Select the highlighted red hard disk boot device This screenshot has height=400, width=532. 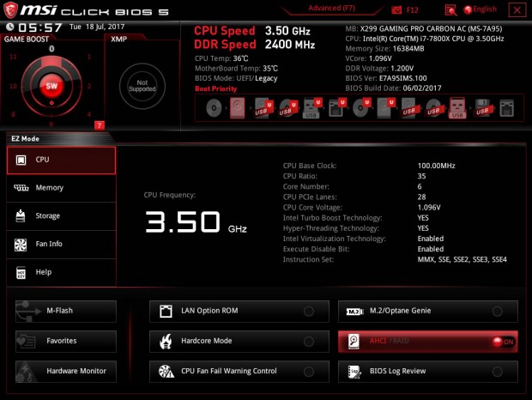pyautogui.click(x=237, y=108)
